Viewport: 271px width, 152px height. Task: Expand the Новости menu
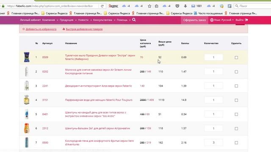[x=85, y=20]
